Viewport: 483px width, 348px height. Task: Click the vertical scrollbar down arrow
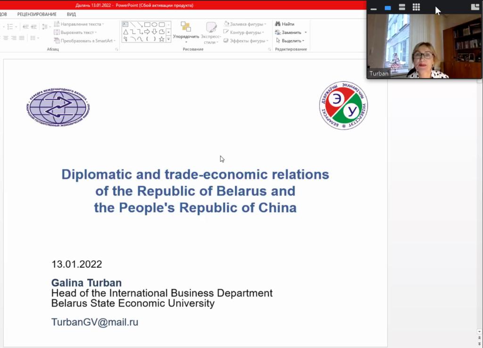click(480, 331)
